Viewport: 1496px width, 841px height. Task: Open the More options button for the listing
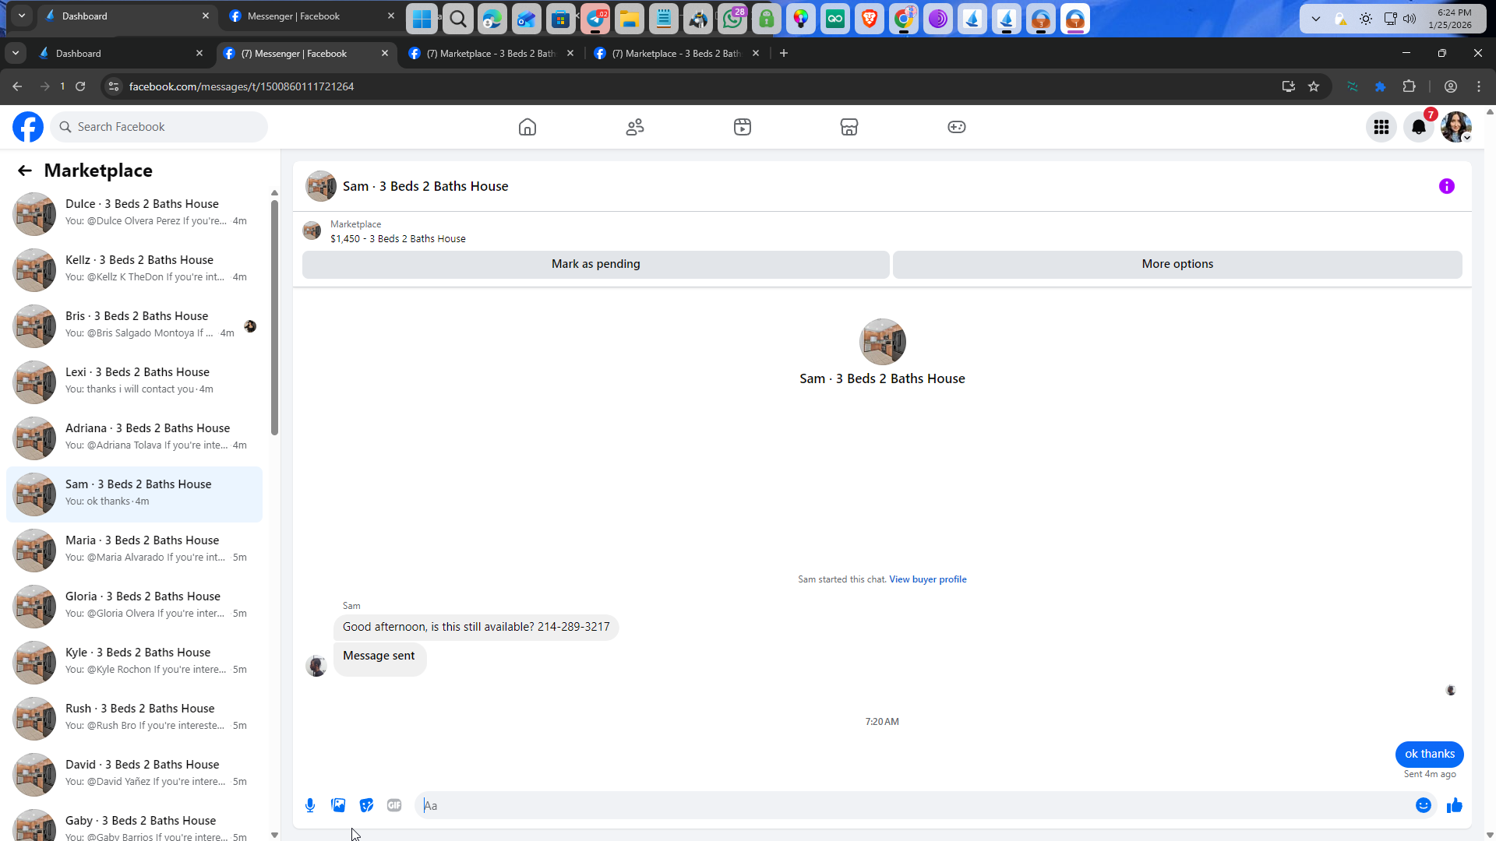pyautogui.click(x=1177, y=264)
